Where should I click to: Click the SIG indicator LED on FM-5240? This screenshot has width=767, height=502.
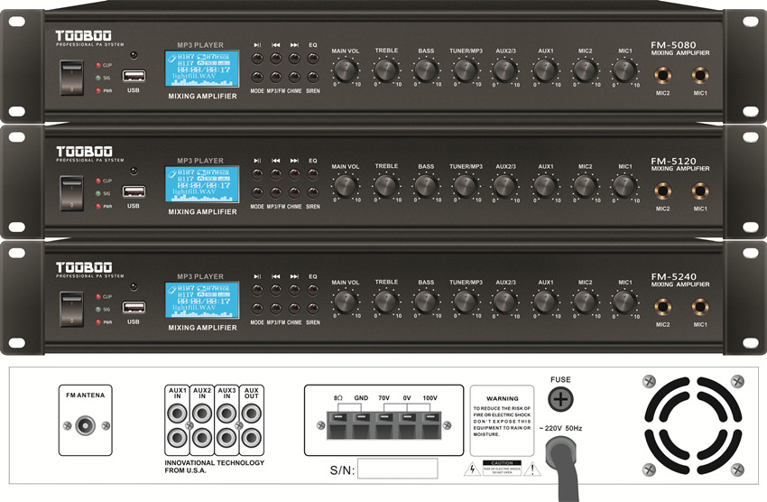click(x=98, y=309)
